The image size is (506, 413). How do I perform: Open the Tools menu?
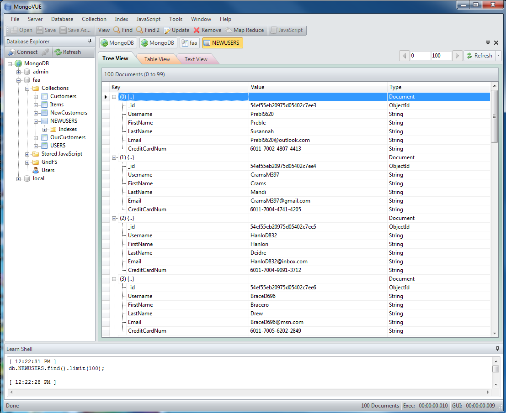(x=176, y=19)
